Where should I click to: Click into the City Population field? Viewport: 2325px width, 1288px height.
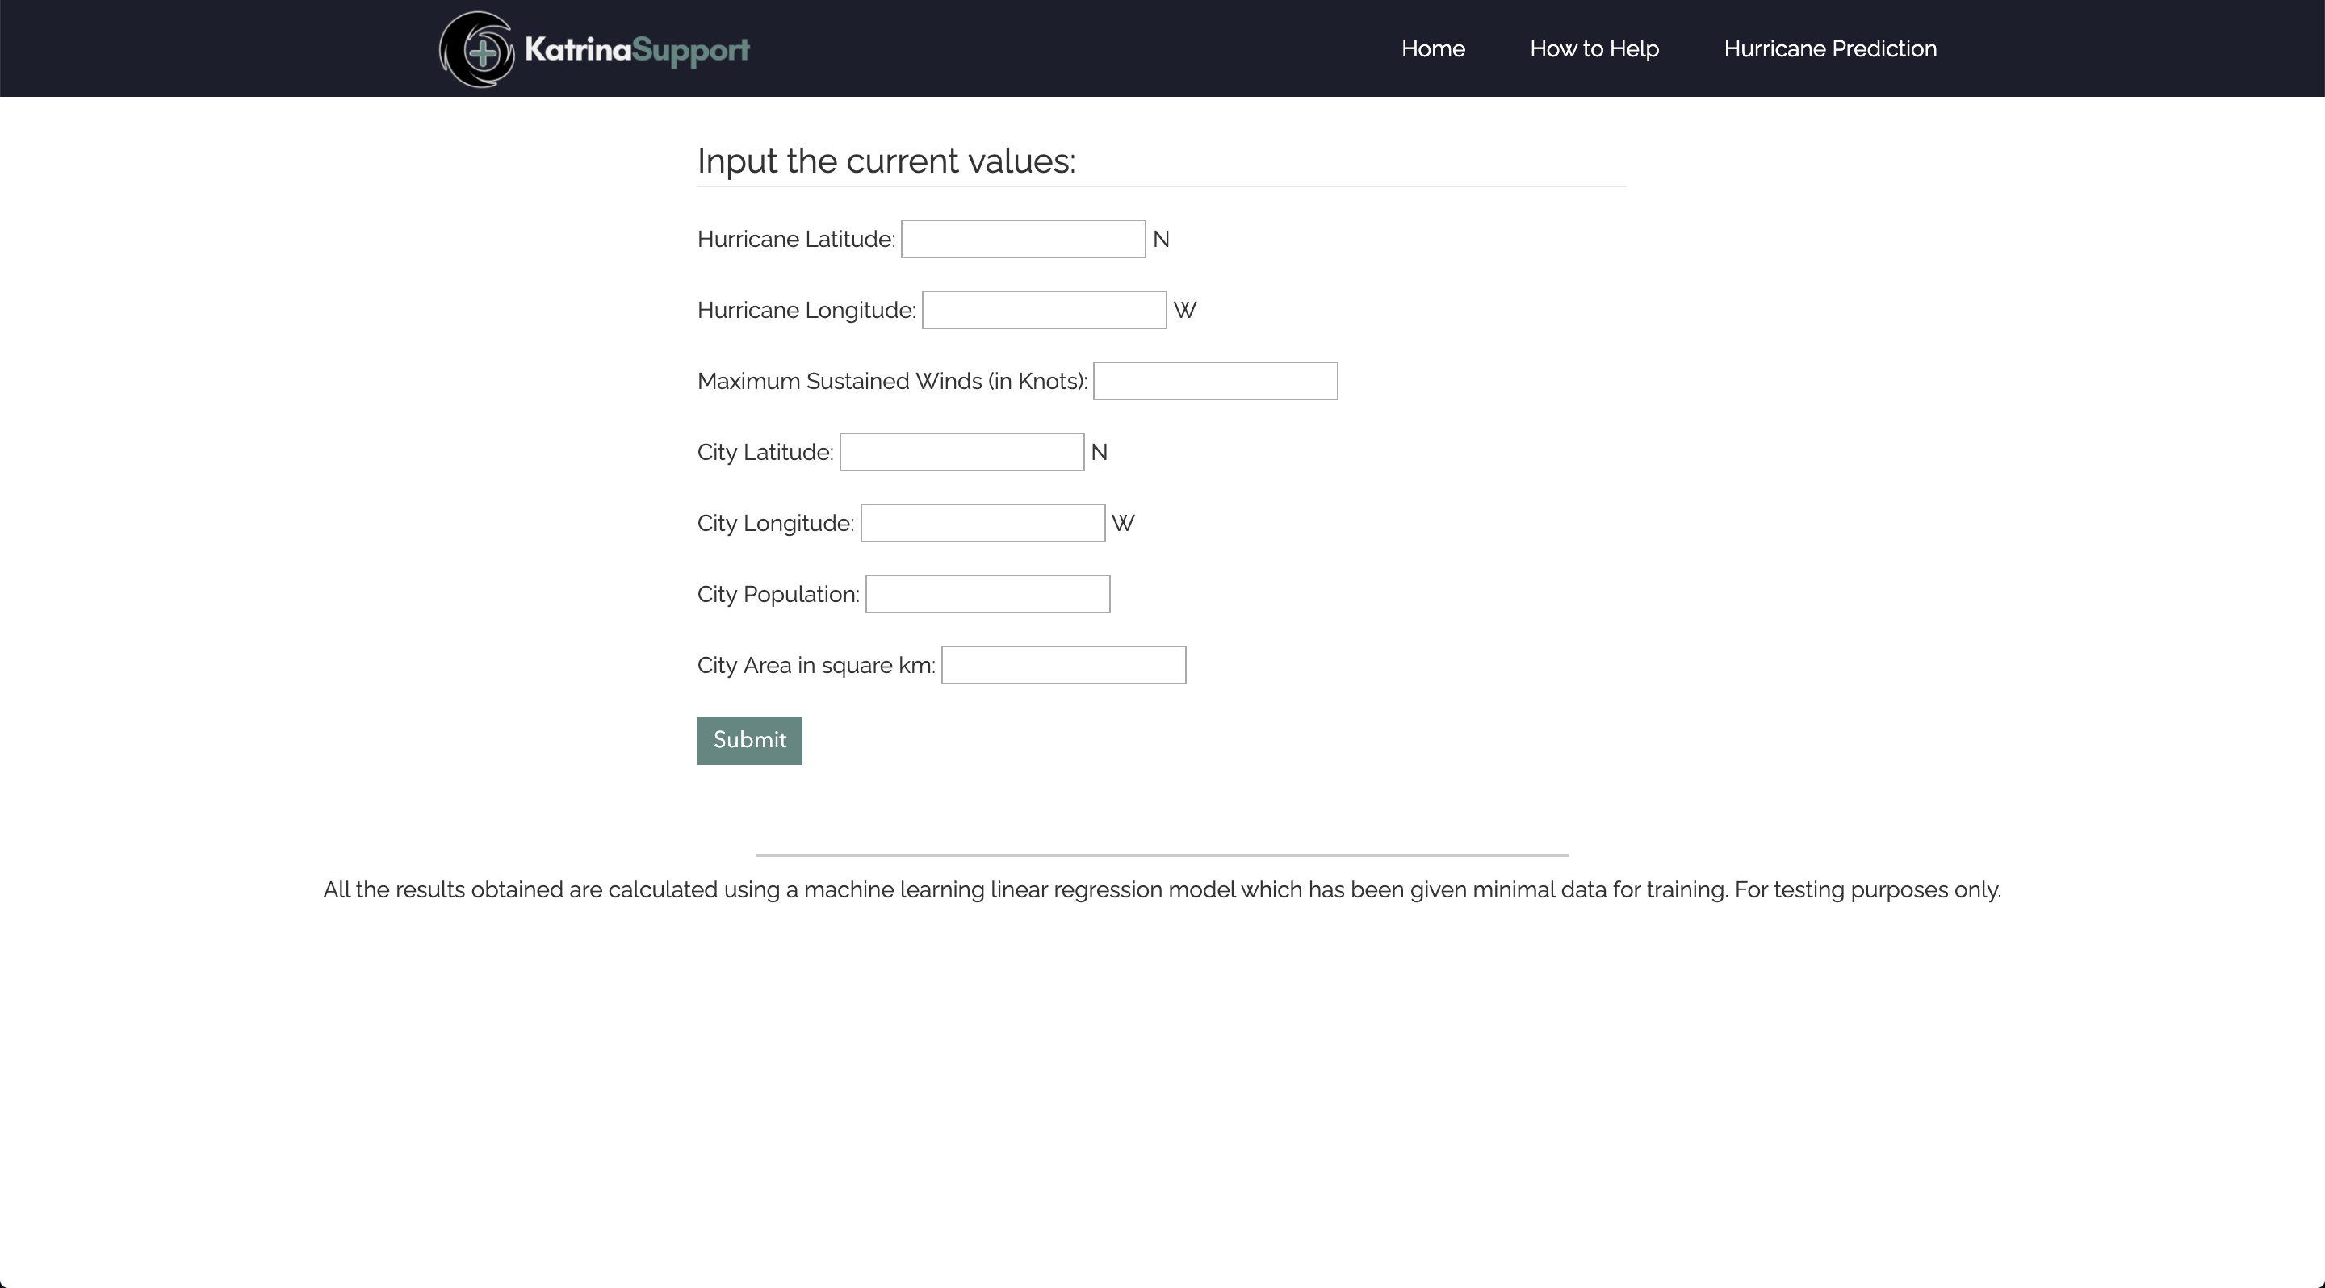[x=987, y=595]
